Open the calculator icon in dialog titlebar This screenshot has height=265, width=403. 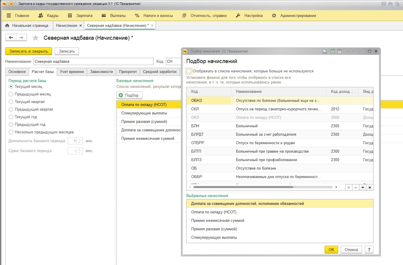pos(333,51)
